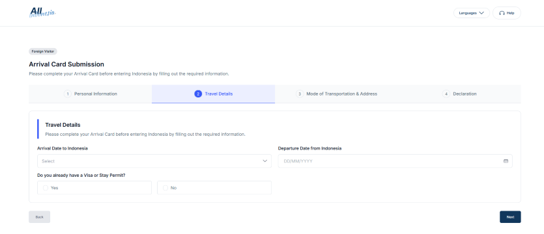This screenshot has width=544, height=234.
Task: Click 'Do you already have a Visa' label
Action: point(81,175)
